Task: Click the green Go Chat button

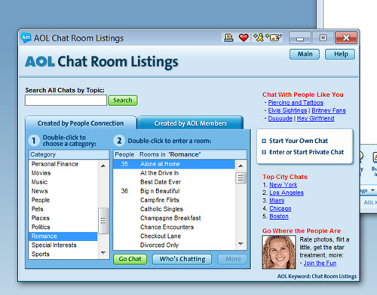Action: (130, 259)
